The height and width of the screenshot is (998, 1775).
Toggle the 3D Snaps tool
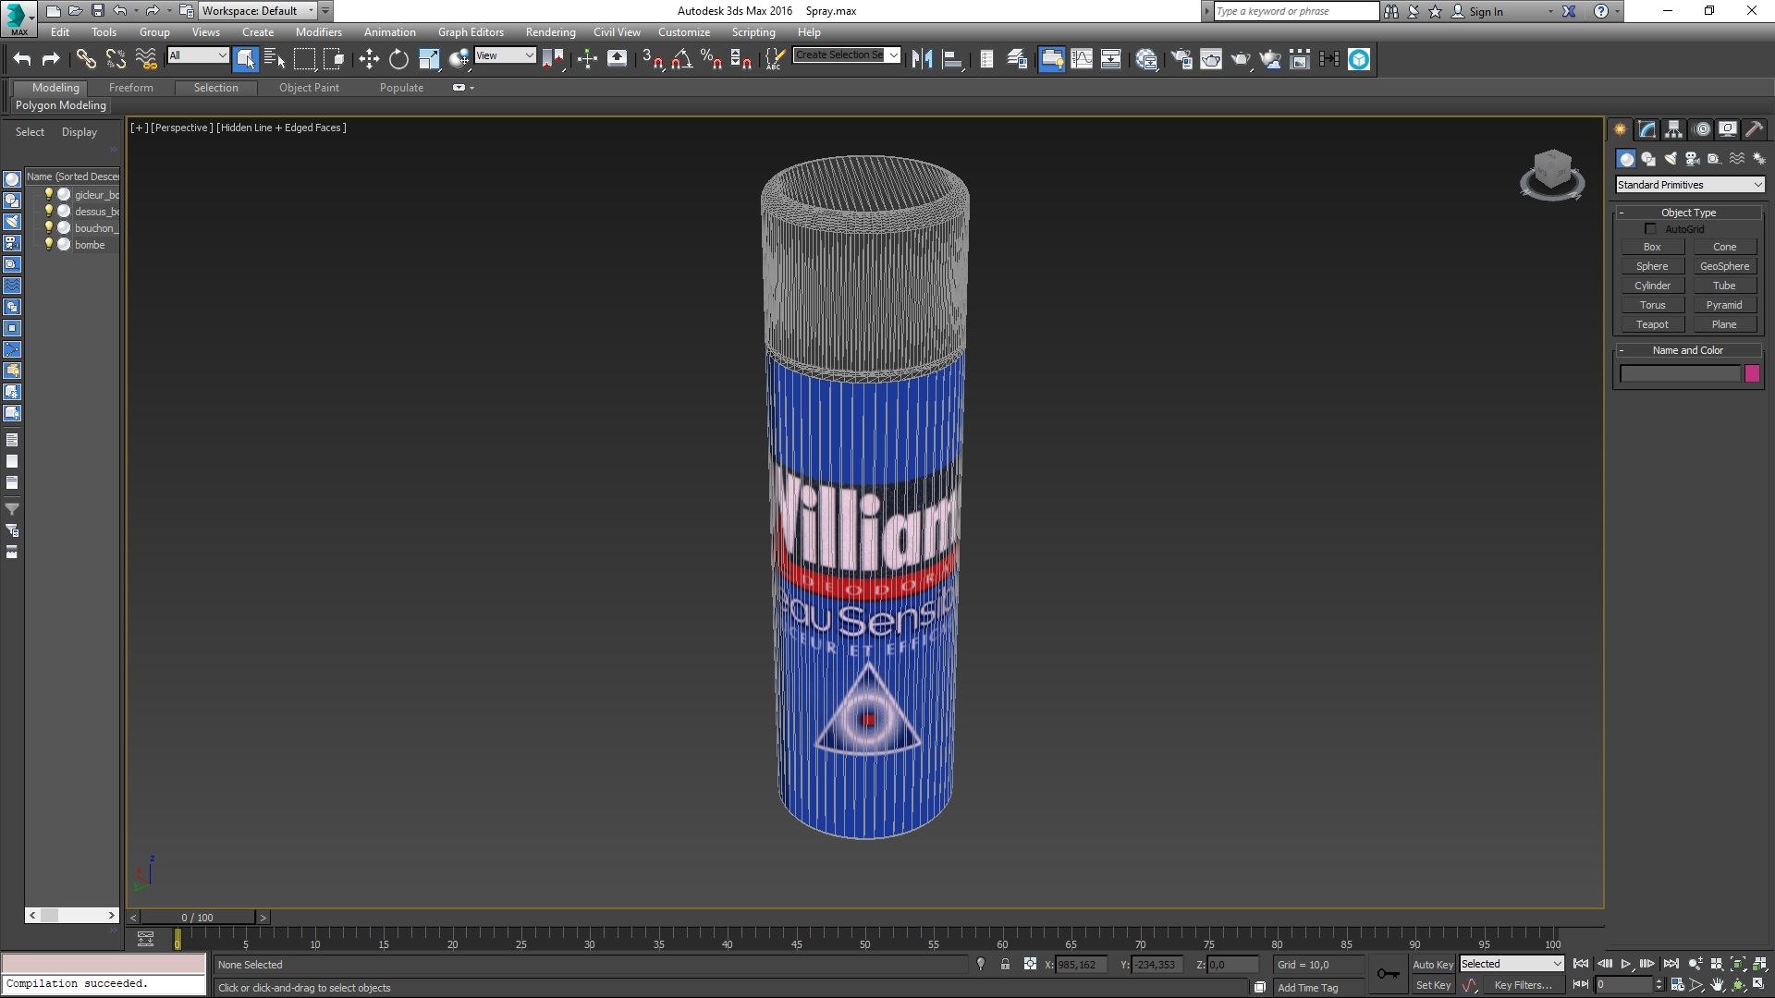(x=652, y=59)
